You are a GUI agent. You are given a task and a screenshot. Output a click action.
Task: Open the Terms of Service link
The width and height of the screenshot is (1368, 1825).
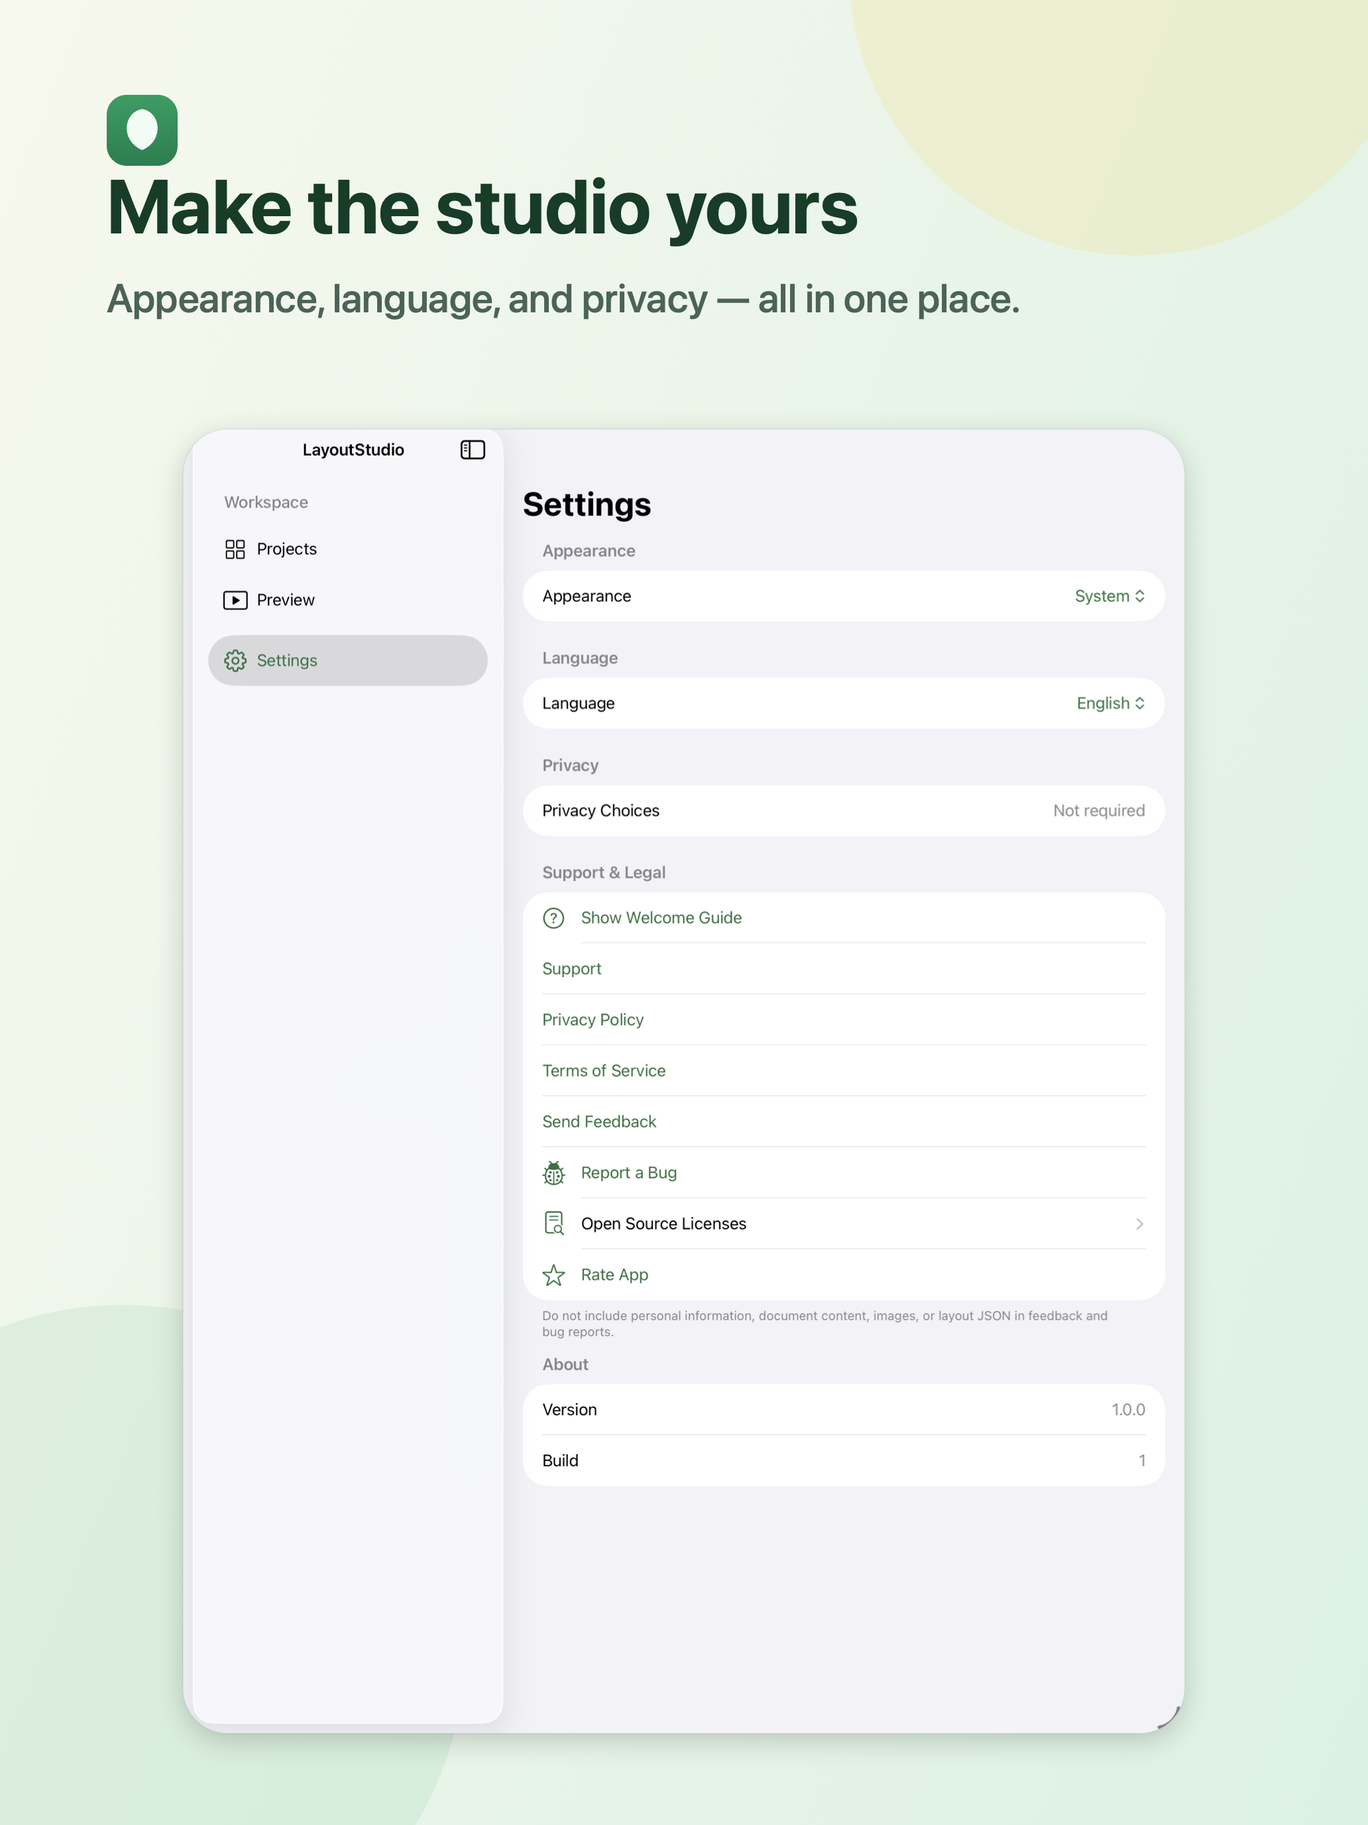tap(604, 1071)
